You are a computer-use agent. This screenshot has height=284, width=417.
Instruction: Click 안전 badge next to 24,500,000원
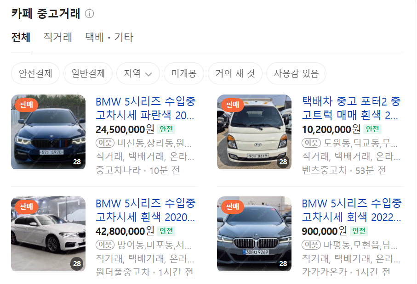(166, 129)
